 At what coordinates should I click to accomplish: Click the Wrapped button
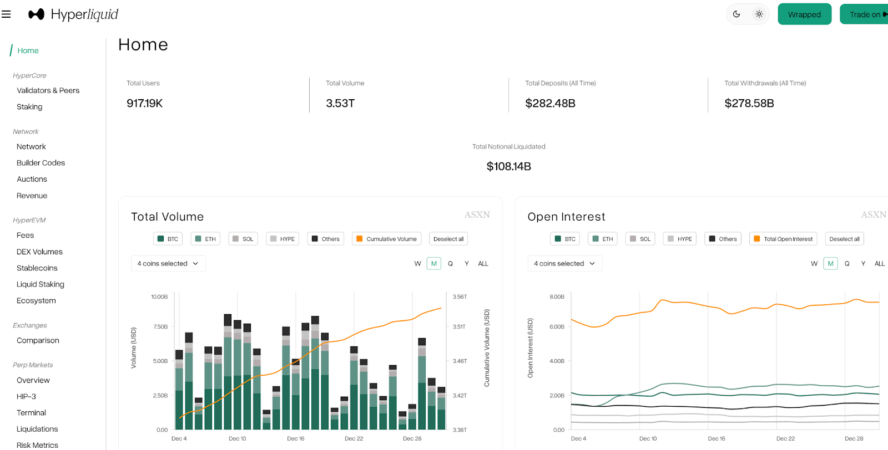coord(804,14)
